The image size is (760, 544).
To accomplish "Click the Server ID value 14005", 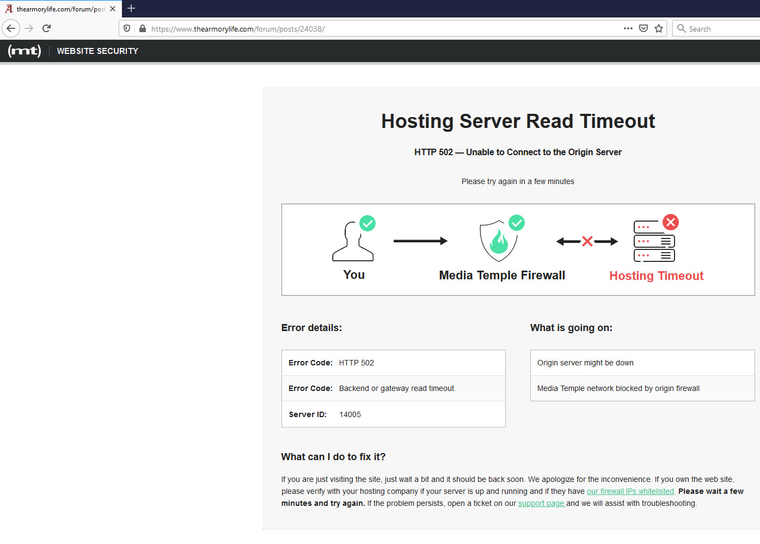I will [350, 414].
